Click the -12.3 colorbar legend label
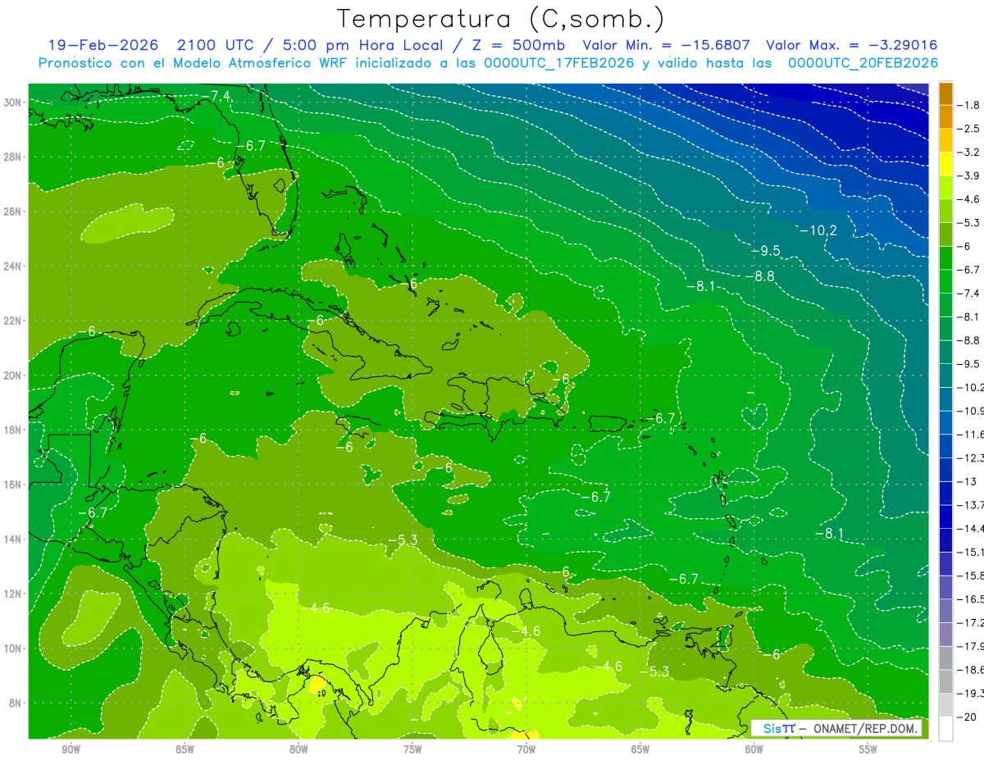Screen dimensions: 984x760 [969, 457]
